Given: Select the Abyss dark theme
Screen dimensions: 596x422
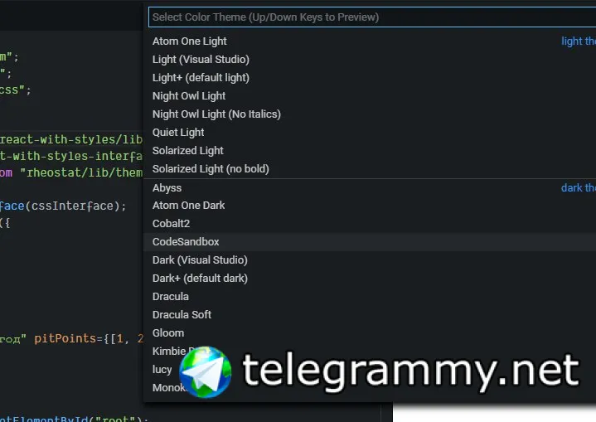Looking at the screenshot, I should point(370,188).
